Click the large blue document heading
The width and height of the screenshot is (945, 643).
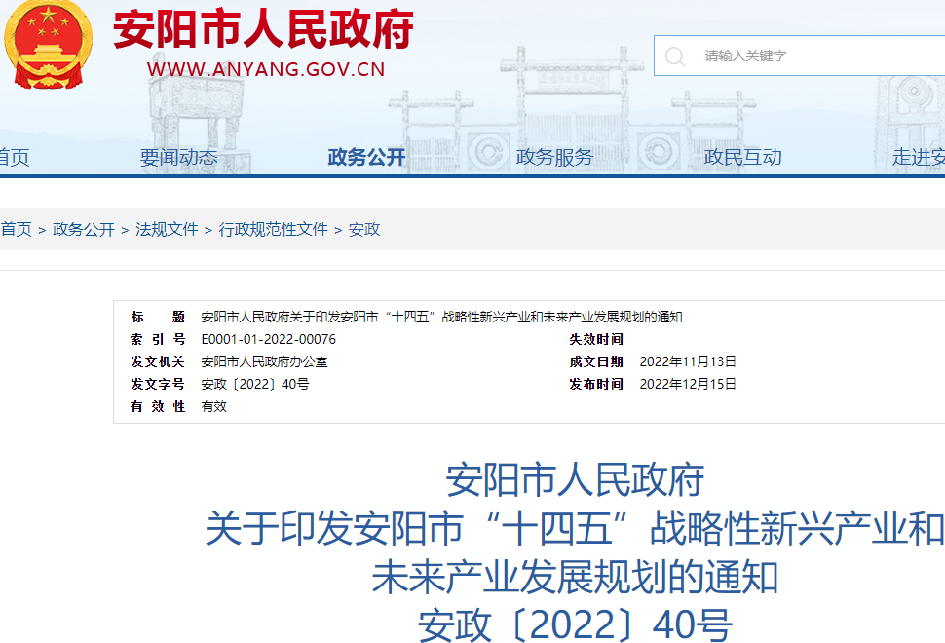click(575, 529)
